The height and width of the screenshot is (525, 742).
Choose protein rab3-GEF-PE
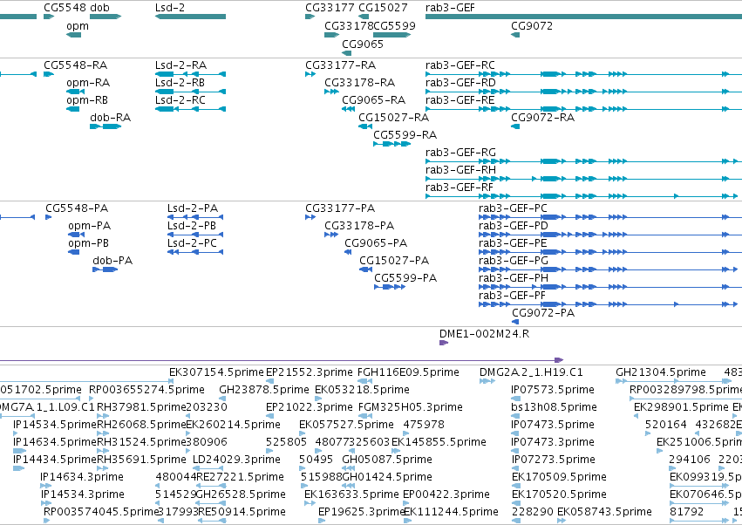[513, 243]
